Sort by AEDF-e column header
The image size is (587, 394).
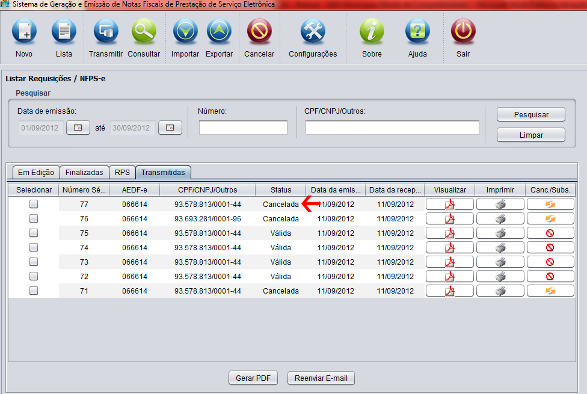coord(134,190)
